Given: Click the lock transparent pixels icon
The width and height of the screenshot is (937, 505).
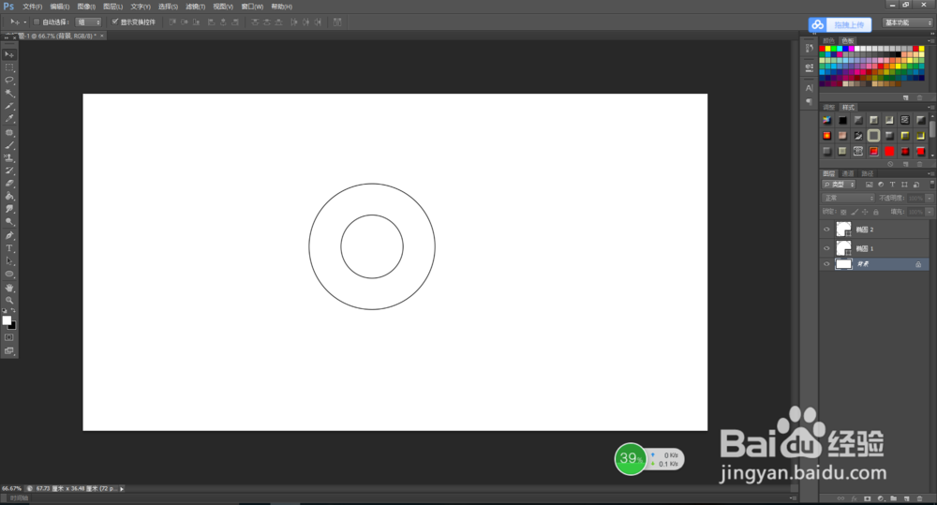Looking at the screenshot, I should [x=843, y=212].
